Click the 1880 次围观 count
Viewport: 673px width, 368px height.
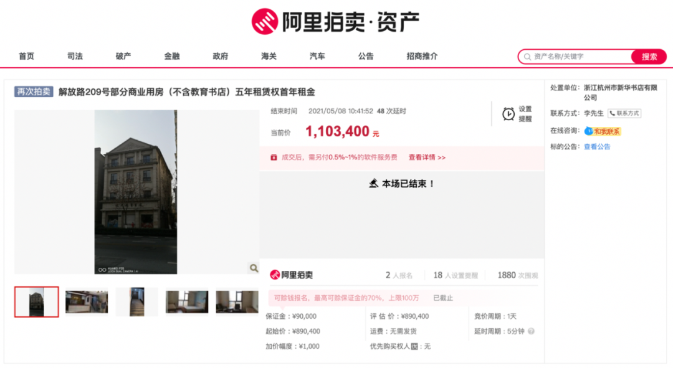pyautogui.click(x=518, y=275)
